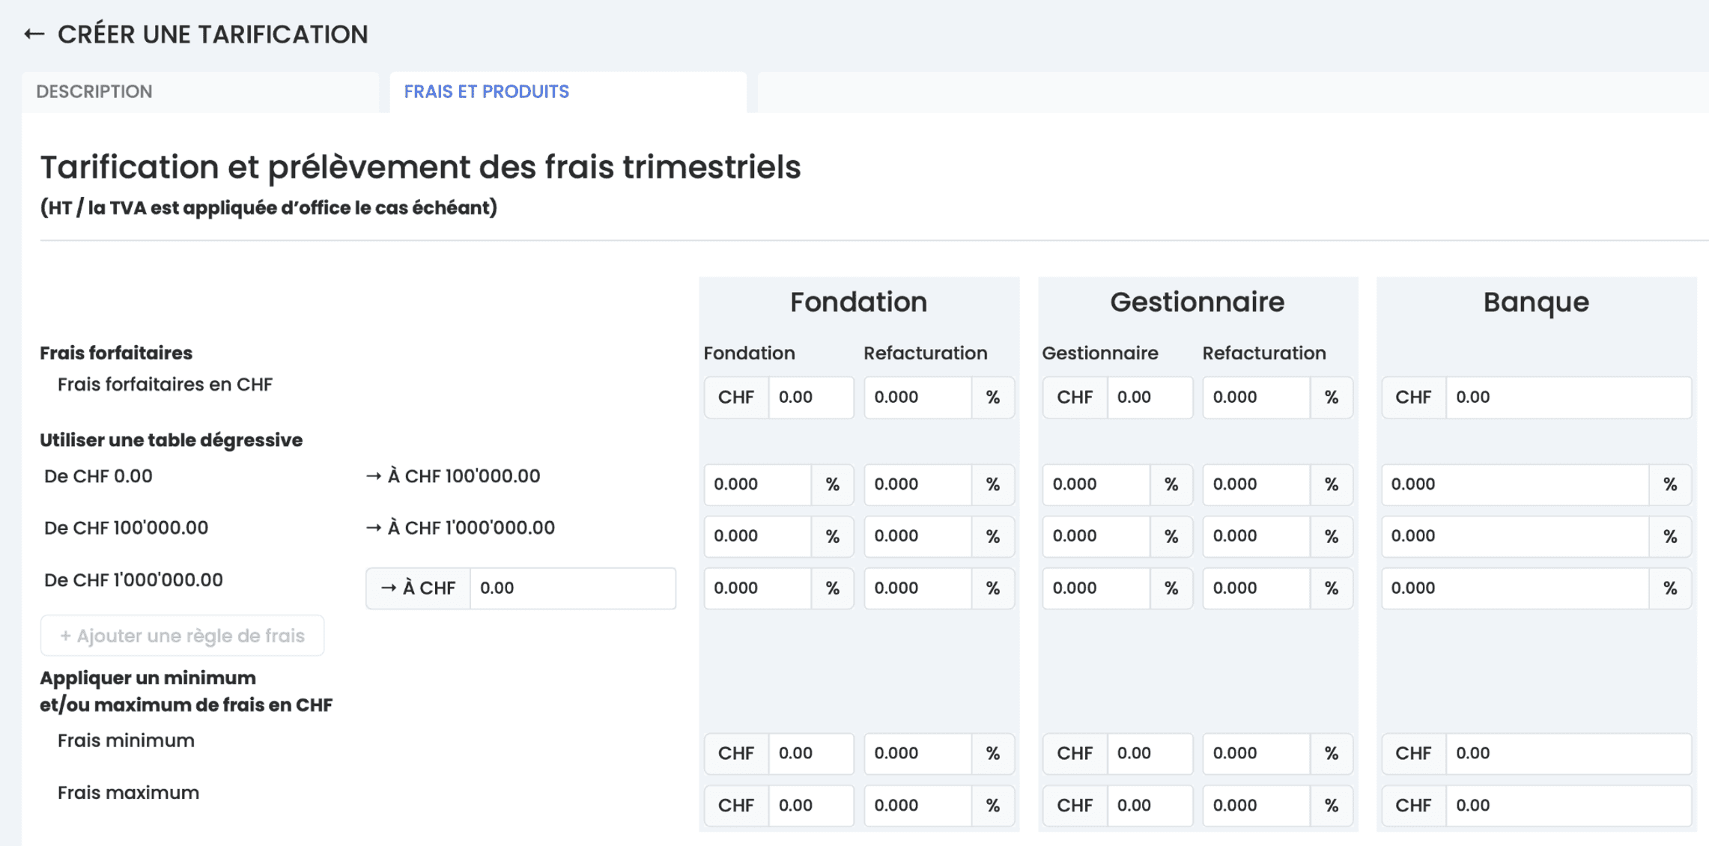The height and width of the screenshot is (846, 1709).
Task: Select the Frais et produits tab
Action: coord(486,91)
